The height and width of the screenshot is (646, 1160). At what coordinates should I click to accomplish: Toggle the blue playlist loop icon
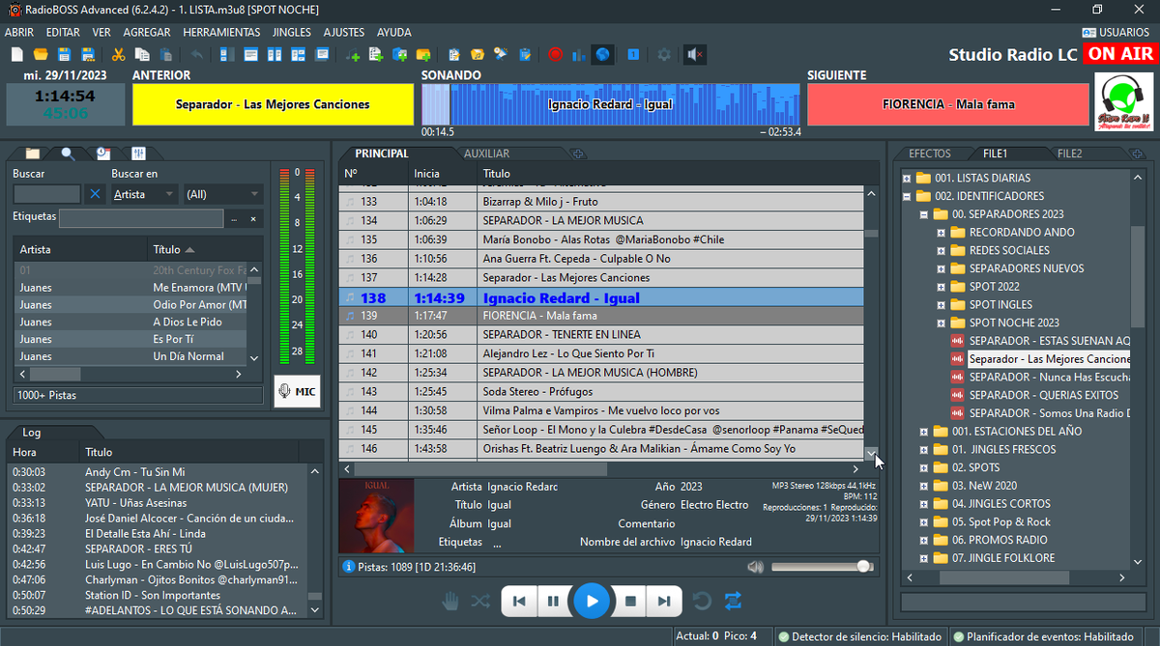click(x=734, y=602)
